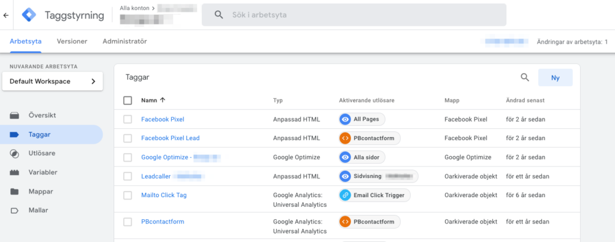This screenshot has height=242, width=615.
Task: Open the Facebook Pixel tag
Action: 163,119
